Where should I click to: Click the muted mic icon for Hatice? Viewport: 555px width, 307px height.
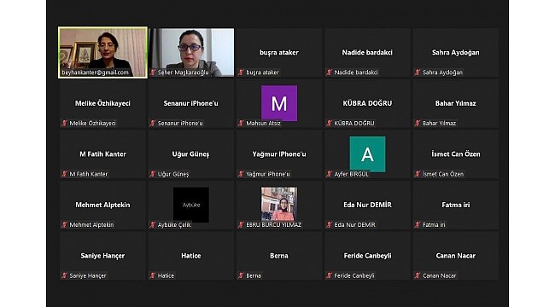(153, 276)
